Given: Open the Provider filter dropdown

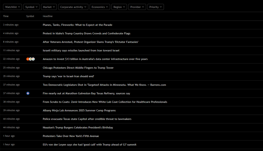Looking at the screenshot, I should (137, 7).
